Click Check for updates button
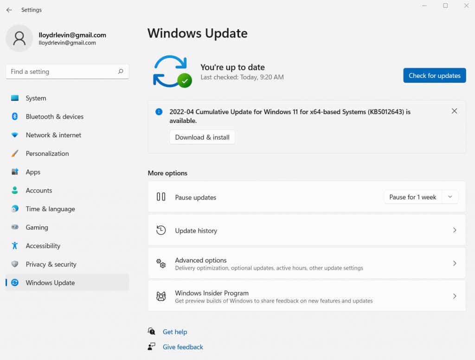 tap(434, 76)
